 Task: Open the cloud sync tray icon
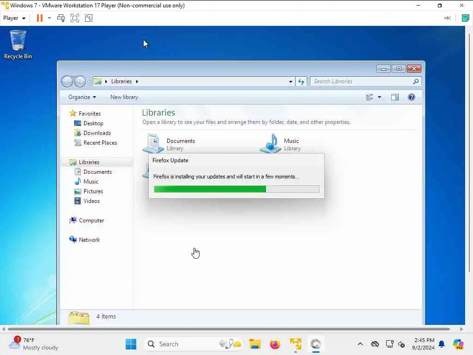(375, 344)
